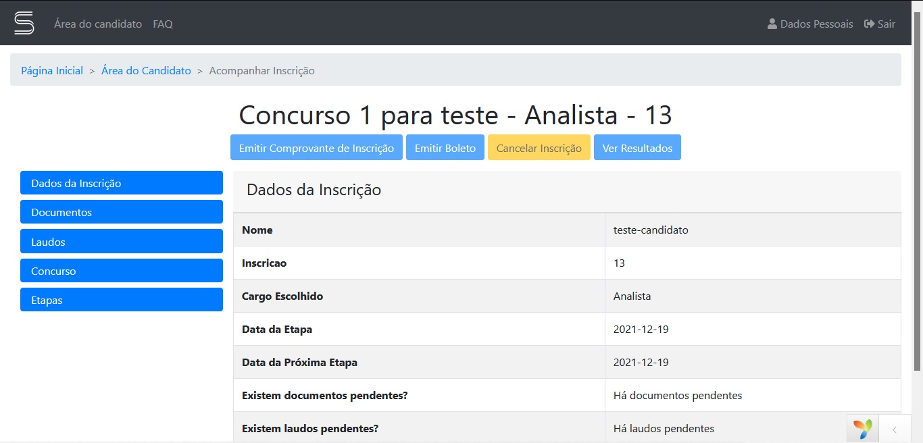Click the user icon beside Dados Pessoais
The height and width of the screenshot is (443, 923).
[x=772, y=24]
